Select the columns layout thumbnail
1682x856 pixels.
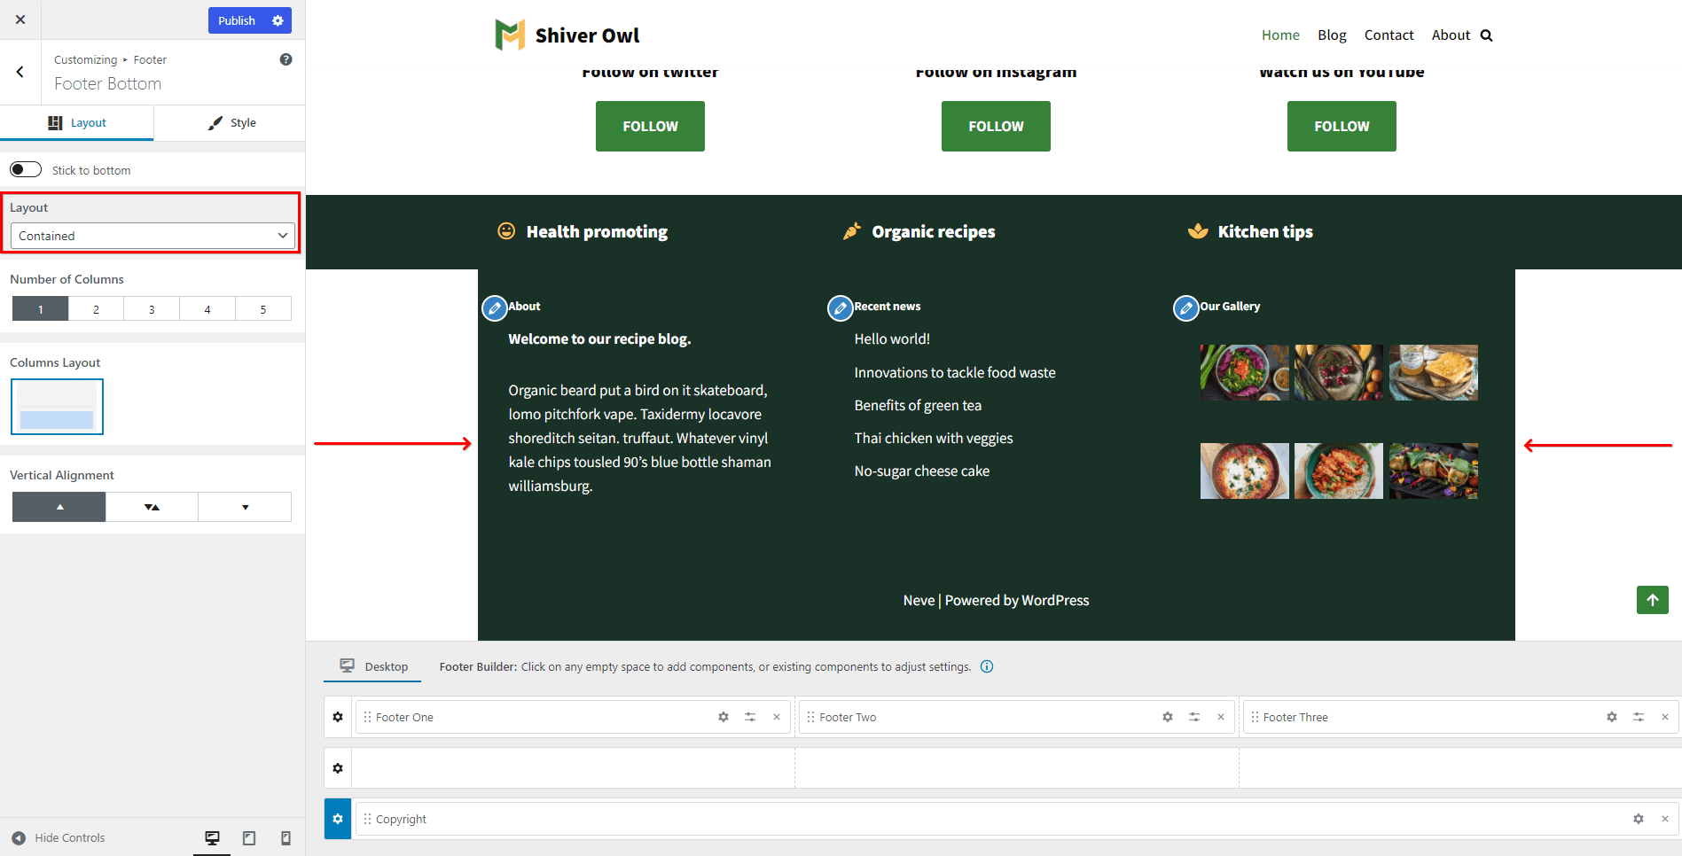(x=57, y=407)
